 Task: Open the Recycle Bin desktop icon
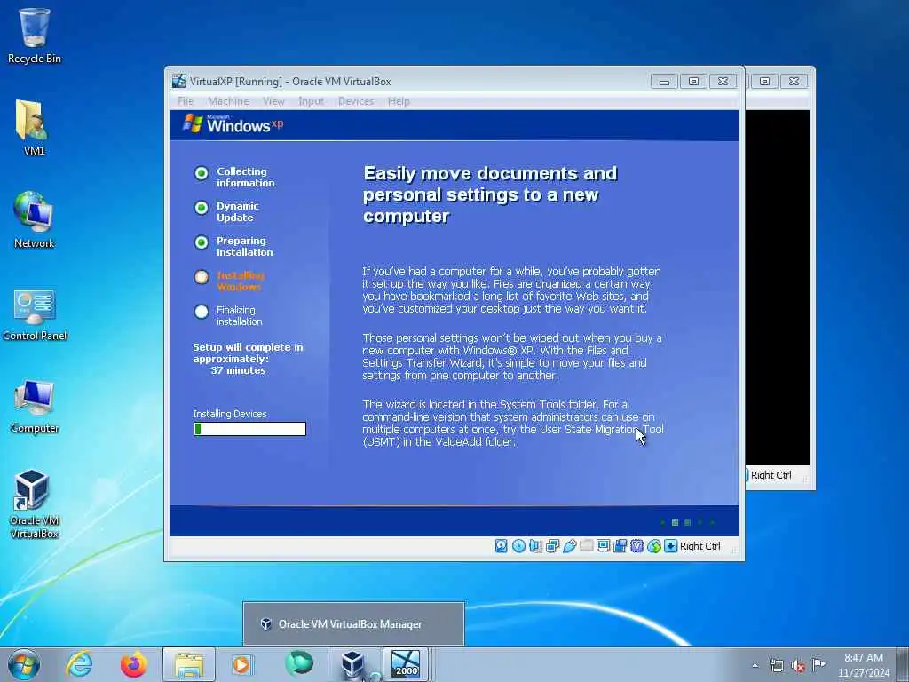pos(35,35)
